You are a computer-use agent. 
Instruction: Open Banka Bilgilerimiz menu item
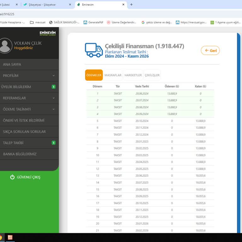pos(20,154)
